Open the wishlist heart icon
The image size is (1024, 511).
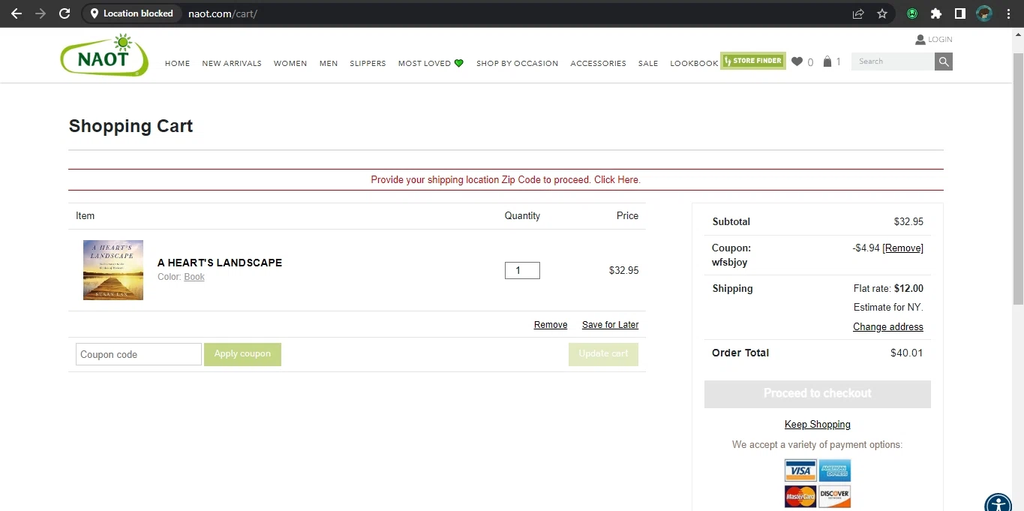(797, 62)
